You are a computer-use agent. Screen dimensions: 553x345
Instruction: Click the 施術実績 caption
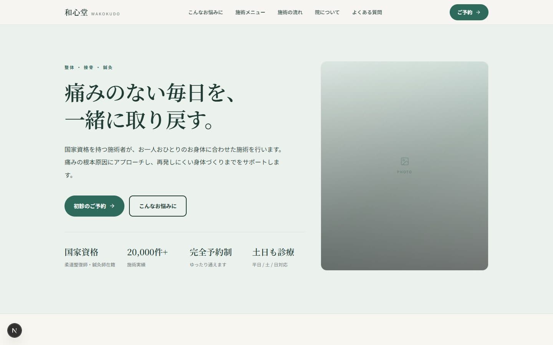(x=136, y=265)
